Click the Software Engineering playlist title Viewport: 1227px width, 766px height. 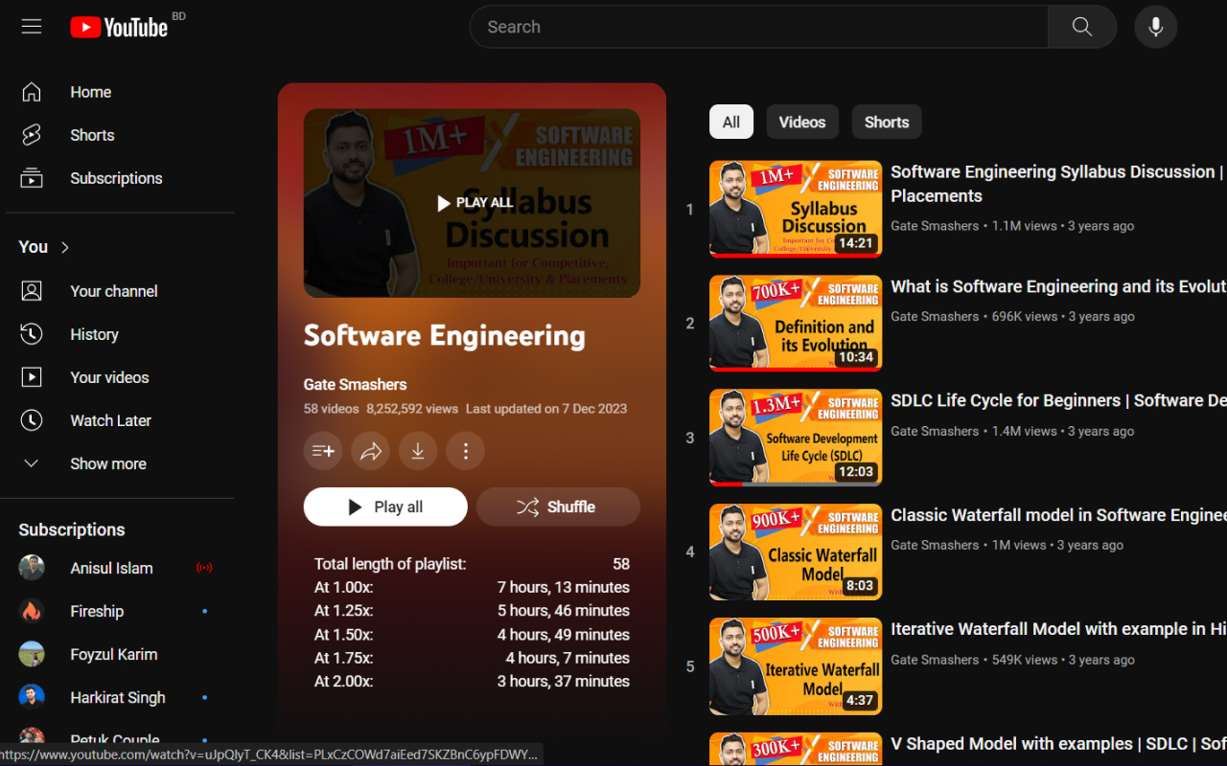pyautogui.click(x=445, y=336)
